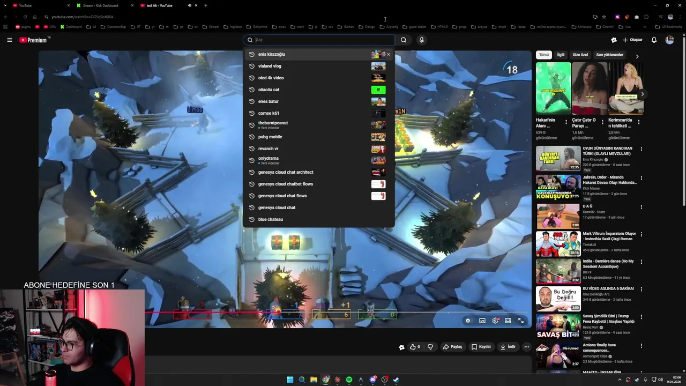
Task: Open the player settings gear
Action: (x=495, y=321)
